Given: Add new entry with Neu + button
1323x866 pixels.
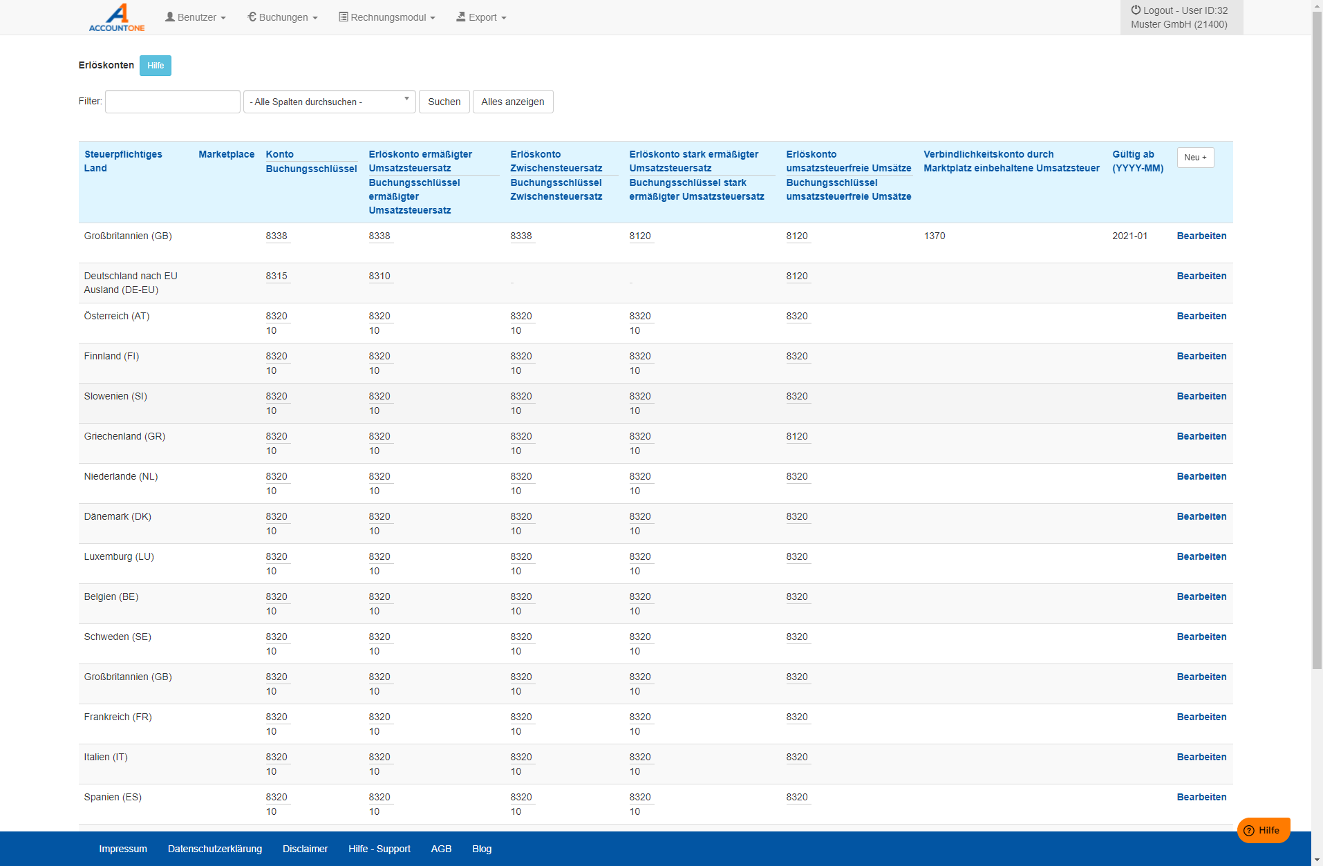Looking at the screenshot, I should [1195, 158].
